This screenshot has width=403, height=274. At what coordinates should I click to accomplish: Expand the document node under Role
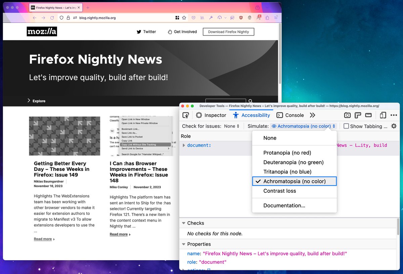click(185, 145)
